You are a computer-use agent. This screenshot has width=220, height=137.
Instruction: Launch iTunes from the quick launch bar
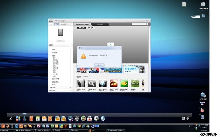16,126
